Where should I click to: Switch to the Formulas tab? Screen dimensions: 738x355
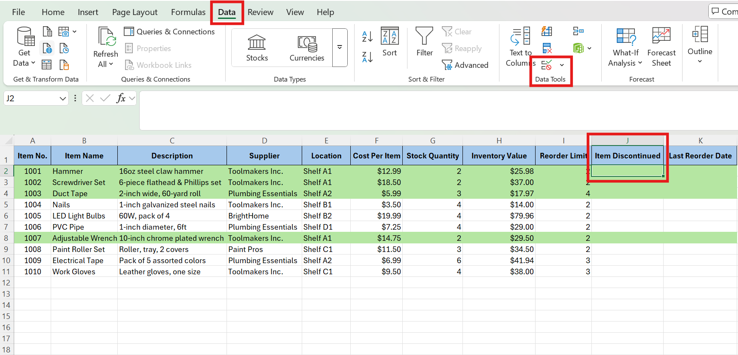[188, 12]
